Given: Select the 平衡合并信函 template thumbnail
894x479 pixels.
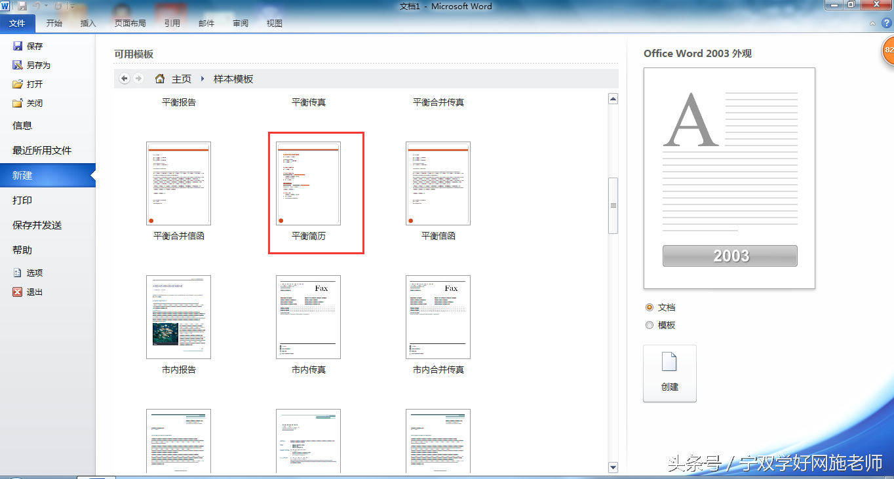Looking at the screenshot, I should click(178, 183).
